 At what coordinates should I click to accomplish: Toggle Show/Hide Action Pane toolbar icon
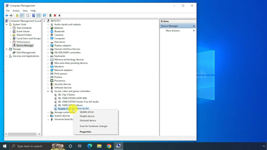pos(39,16)
